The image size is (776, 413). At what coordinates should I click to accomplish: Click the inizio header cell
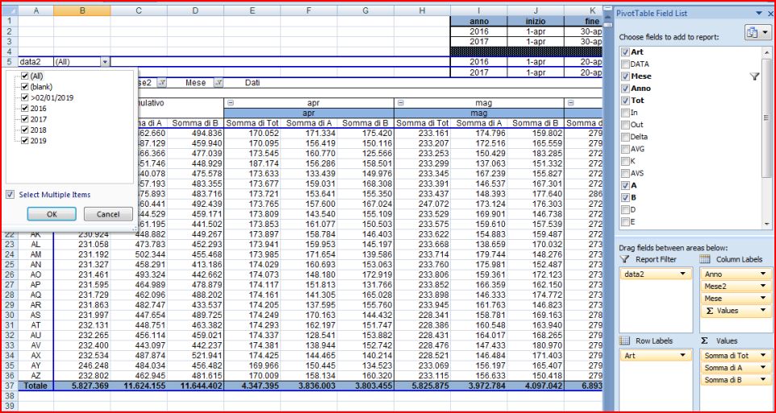(536, 21)
